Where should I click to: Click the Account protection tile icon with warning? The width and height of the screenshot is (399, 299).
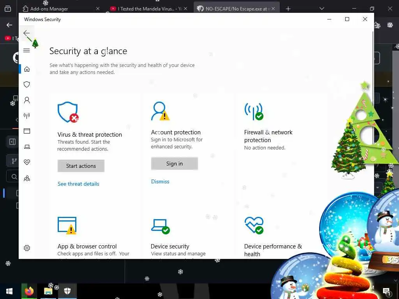click(160, 111)
